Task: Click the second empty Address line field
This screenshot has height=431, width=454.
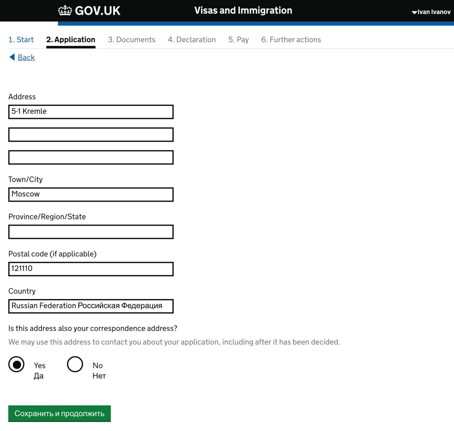Action: [91, 134]
